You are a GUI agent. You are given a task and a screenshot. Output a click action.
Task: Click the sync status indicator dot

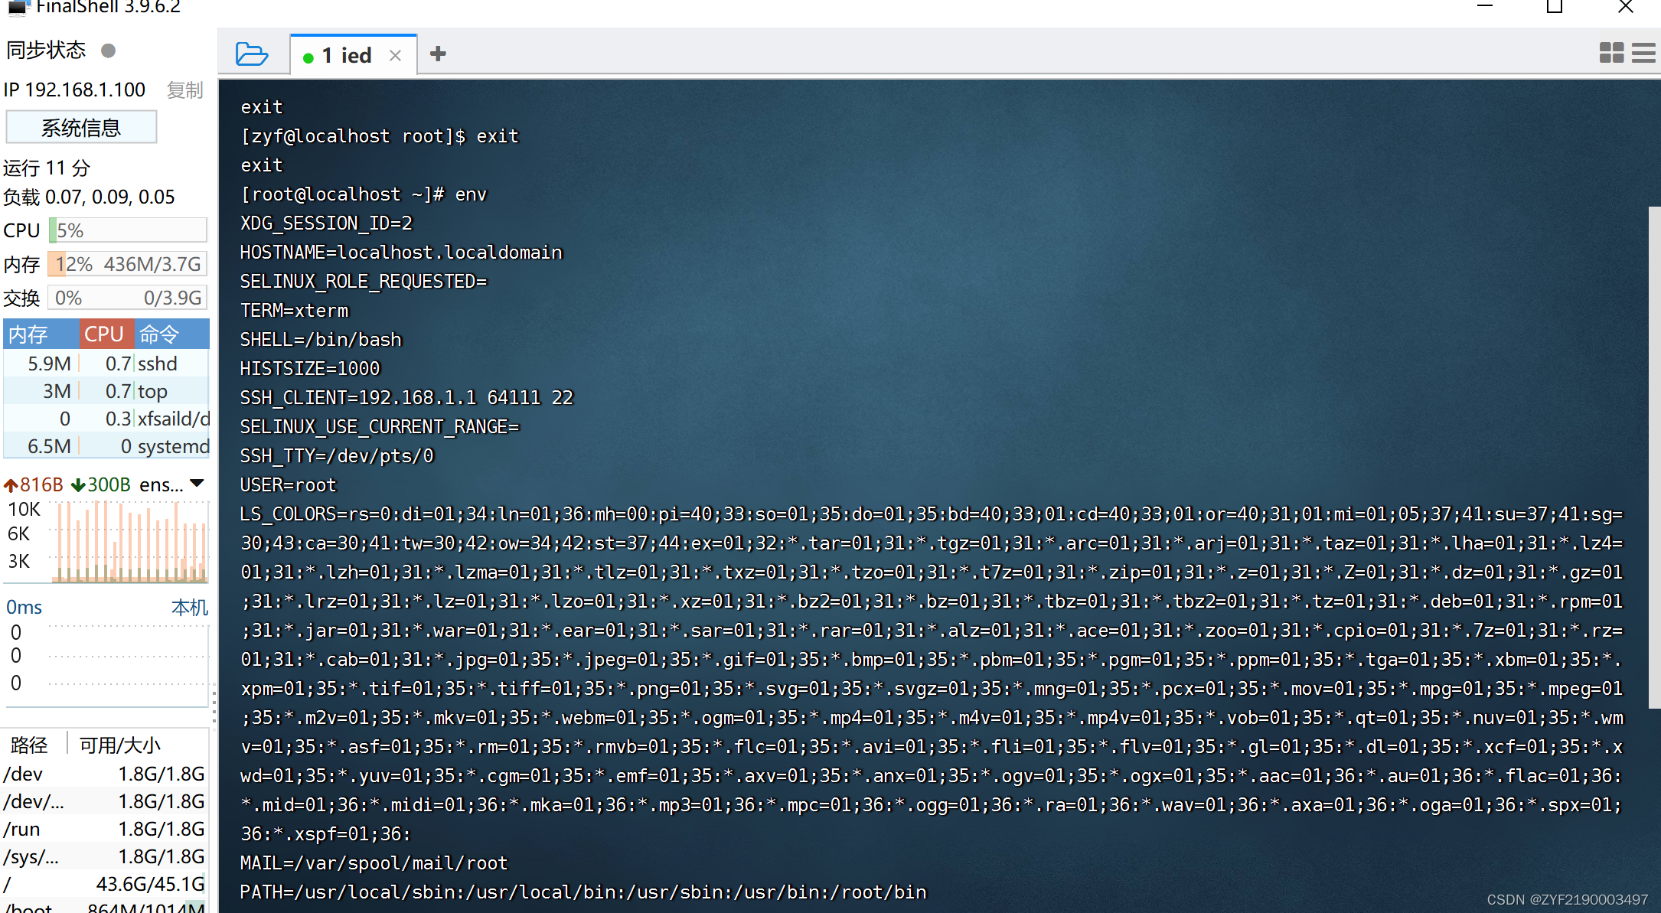[x=109, y=51]
